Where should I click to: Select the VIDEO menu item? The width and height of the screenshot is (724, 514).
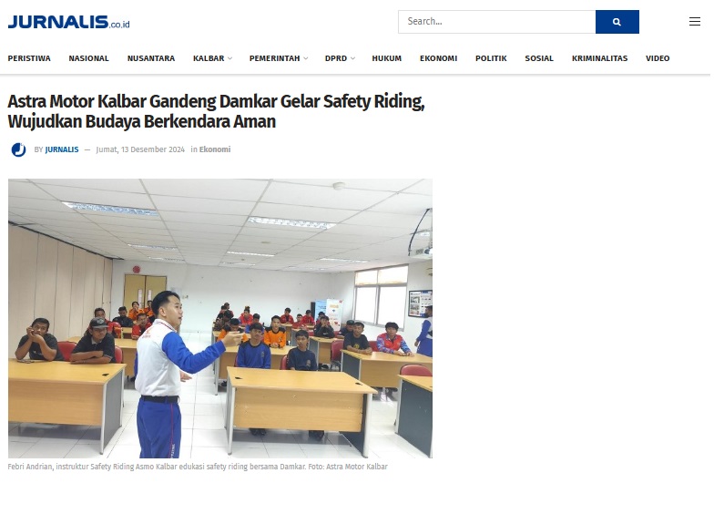(658, 58)
